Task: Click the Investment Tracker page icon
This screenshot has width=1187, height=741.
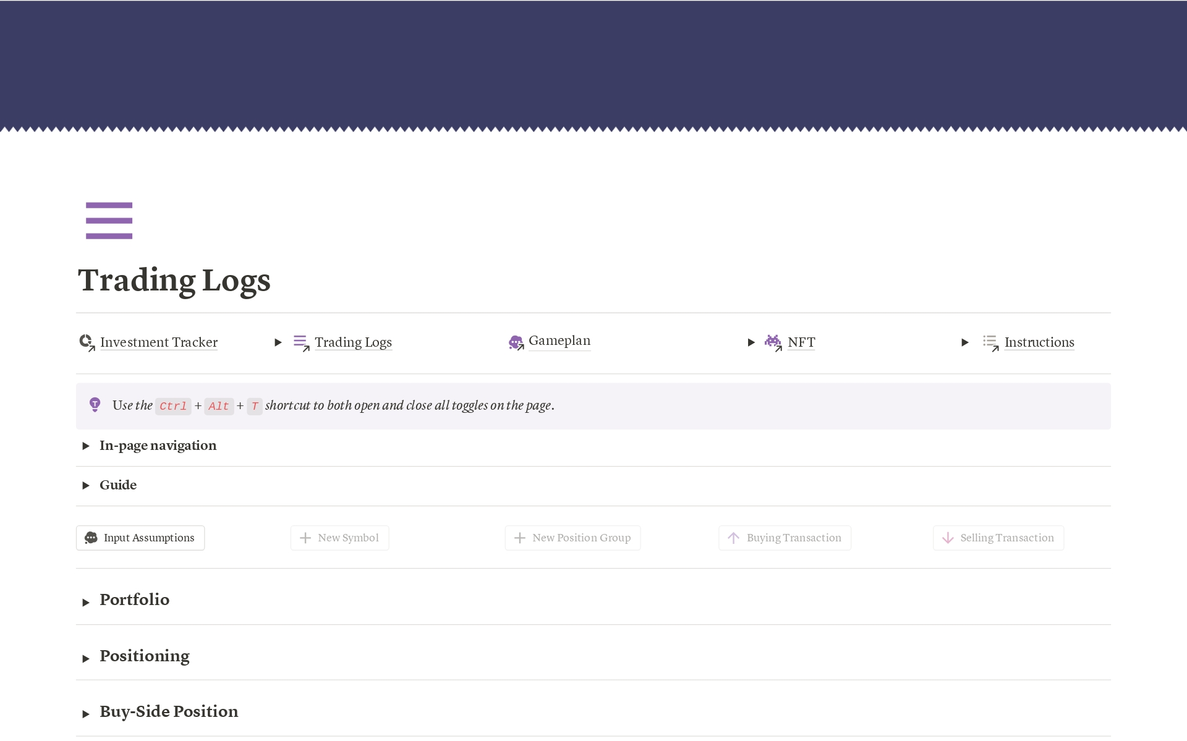Action: tap(87, 342)
